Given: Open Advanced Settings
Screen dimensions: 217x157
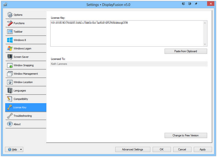Looking at the screenshot, I should pyautogui.click(x=133, y=149).
